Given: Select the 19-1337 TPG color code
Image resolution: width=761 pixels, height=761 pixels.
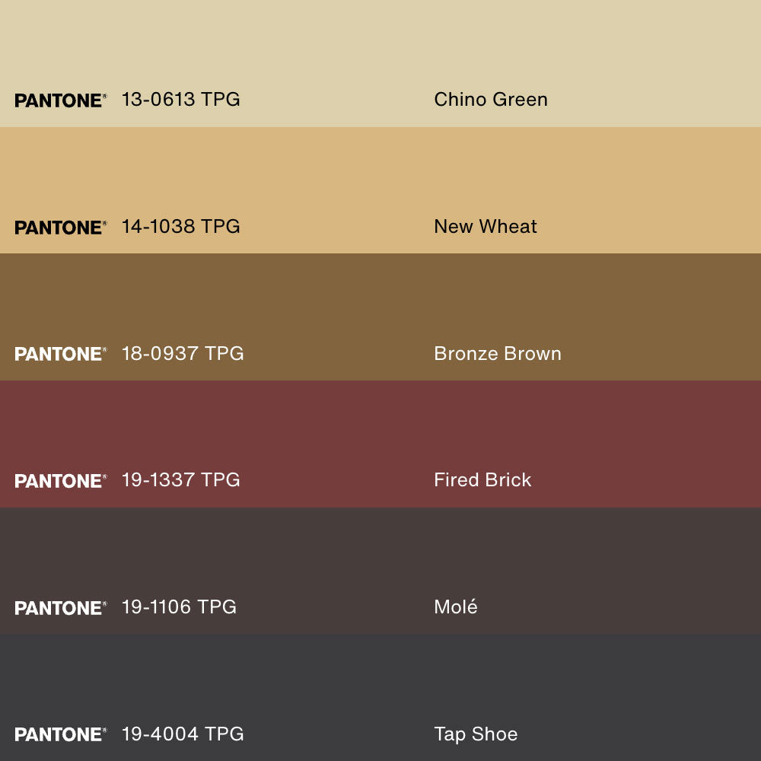Looking at the screenshot, I should pos(180,479).
